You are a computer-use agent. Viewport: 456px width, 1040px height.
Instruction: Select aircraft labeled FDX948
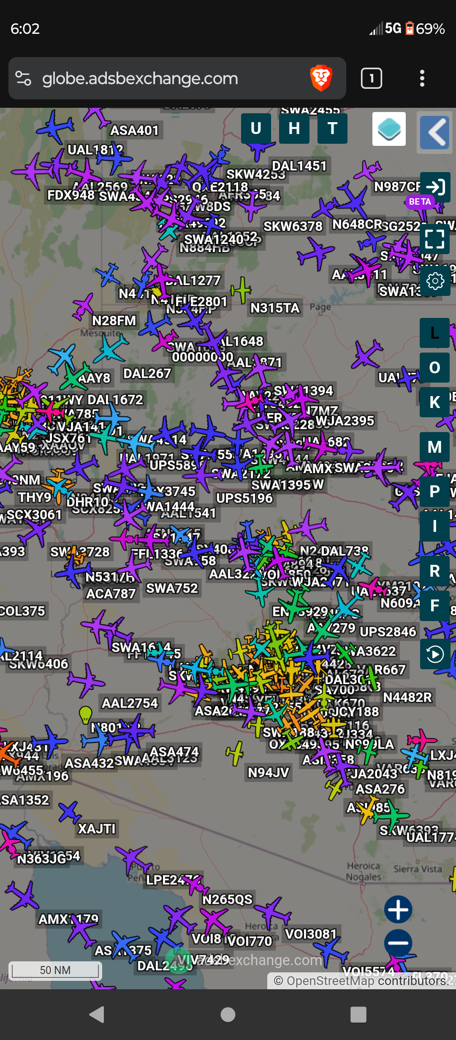pos(71,195)
